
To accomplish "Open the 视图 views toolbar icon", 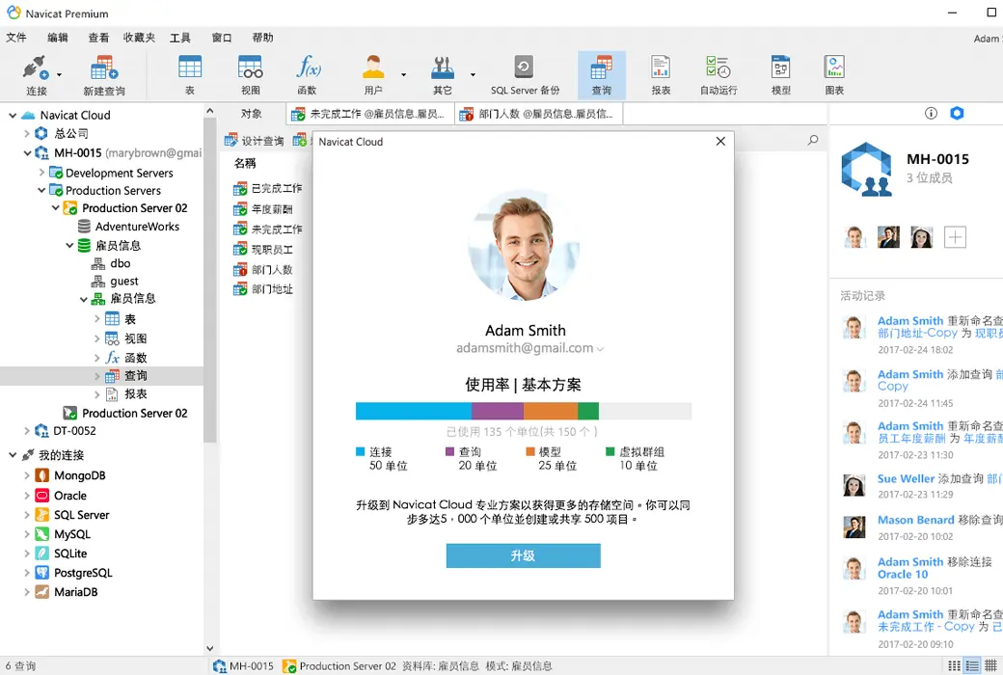I will point(250,75).
